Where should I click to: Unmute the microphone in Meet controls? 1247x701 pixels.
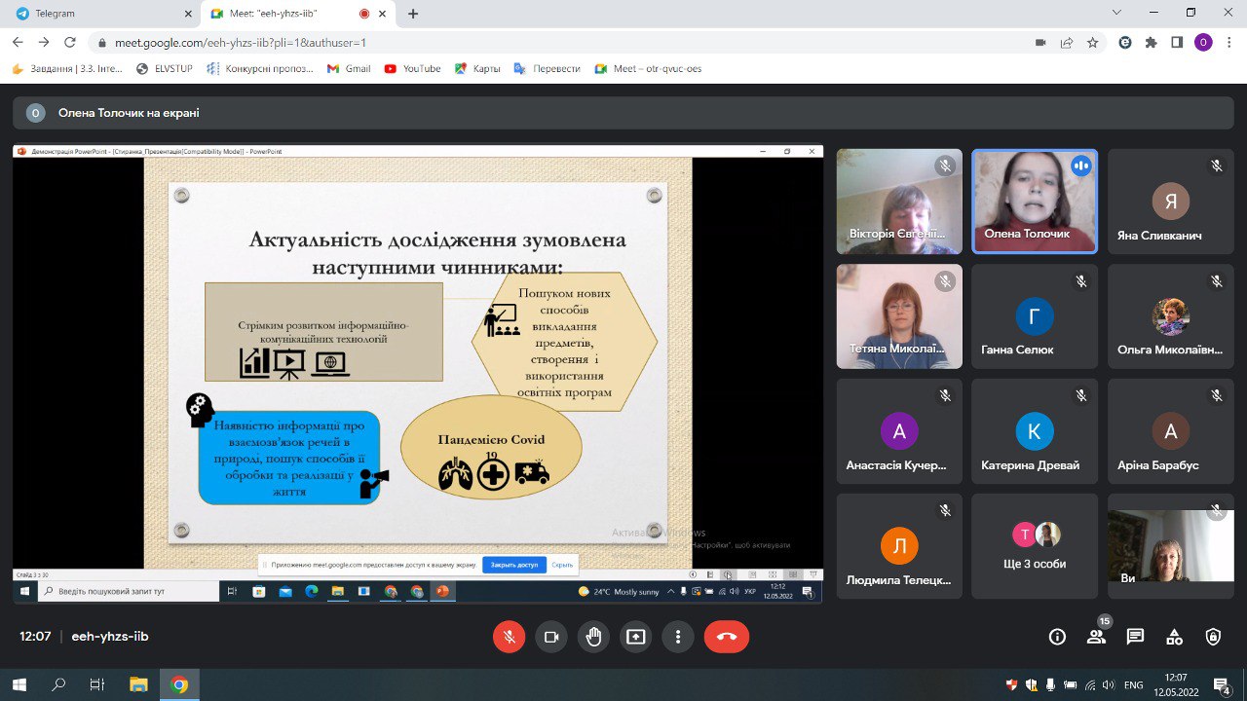[x=509, y=637]
